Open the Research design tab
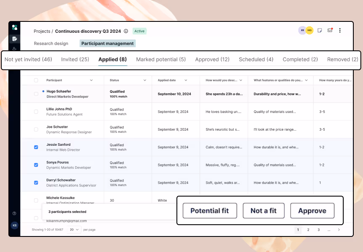The image size is (363, 252). click(x=51, y=44)
